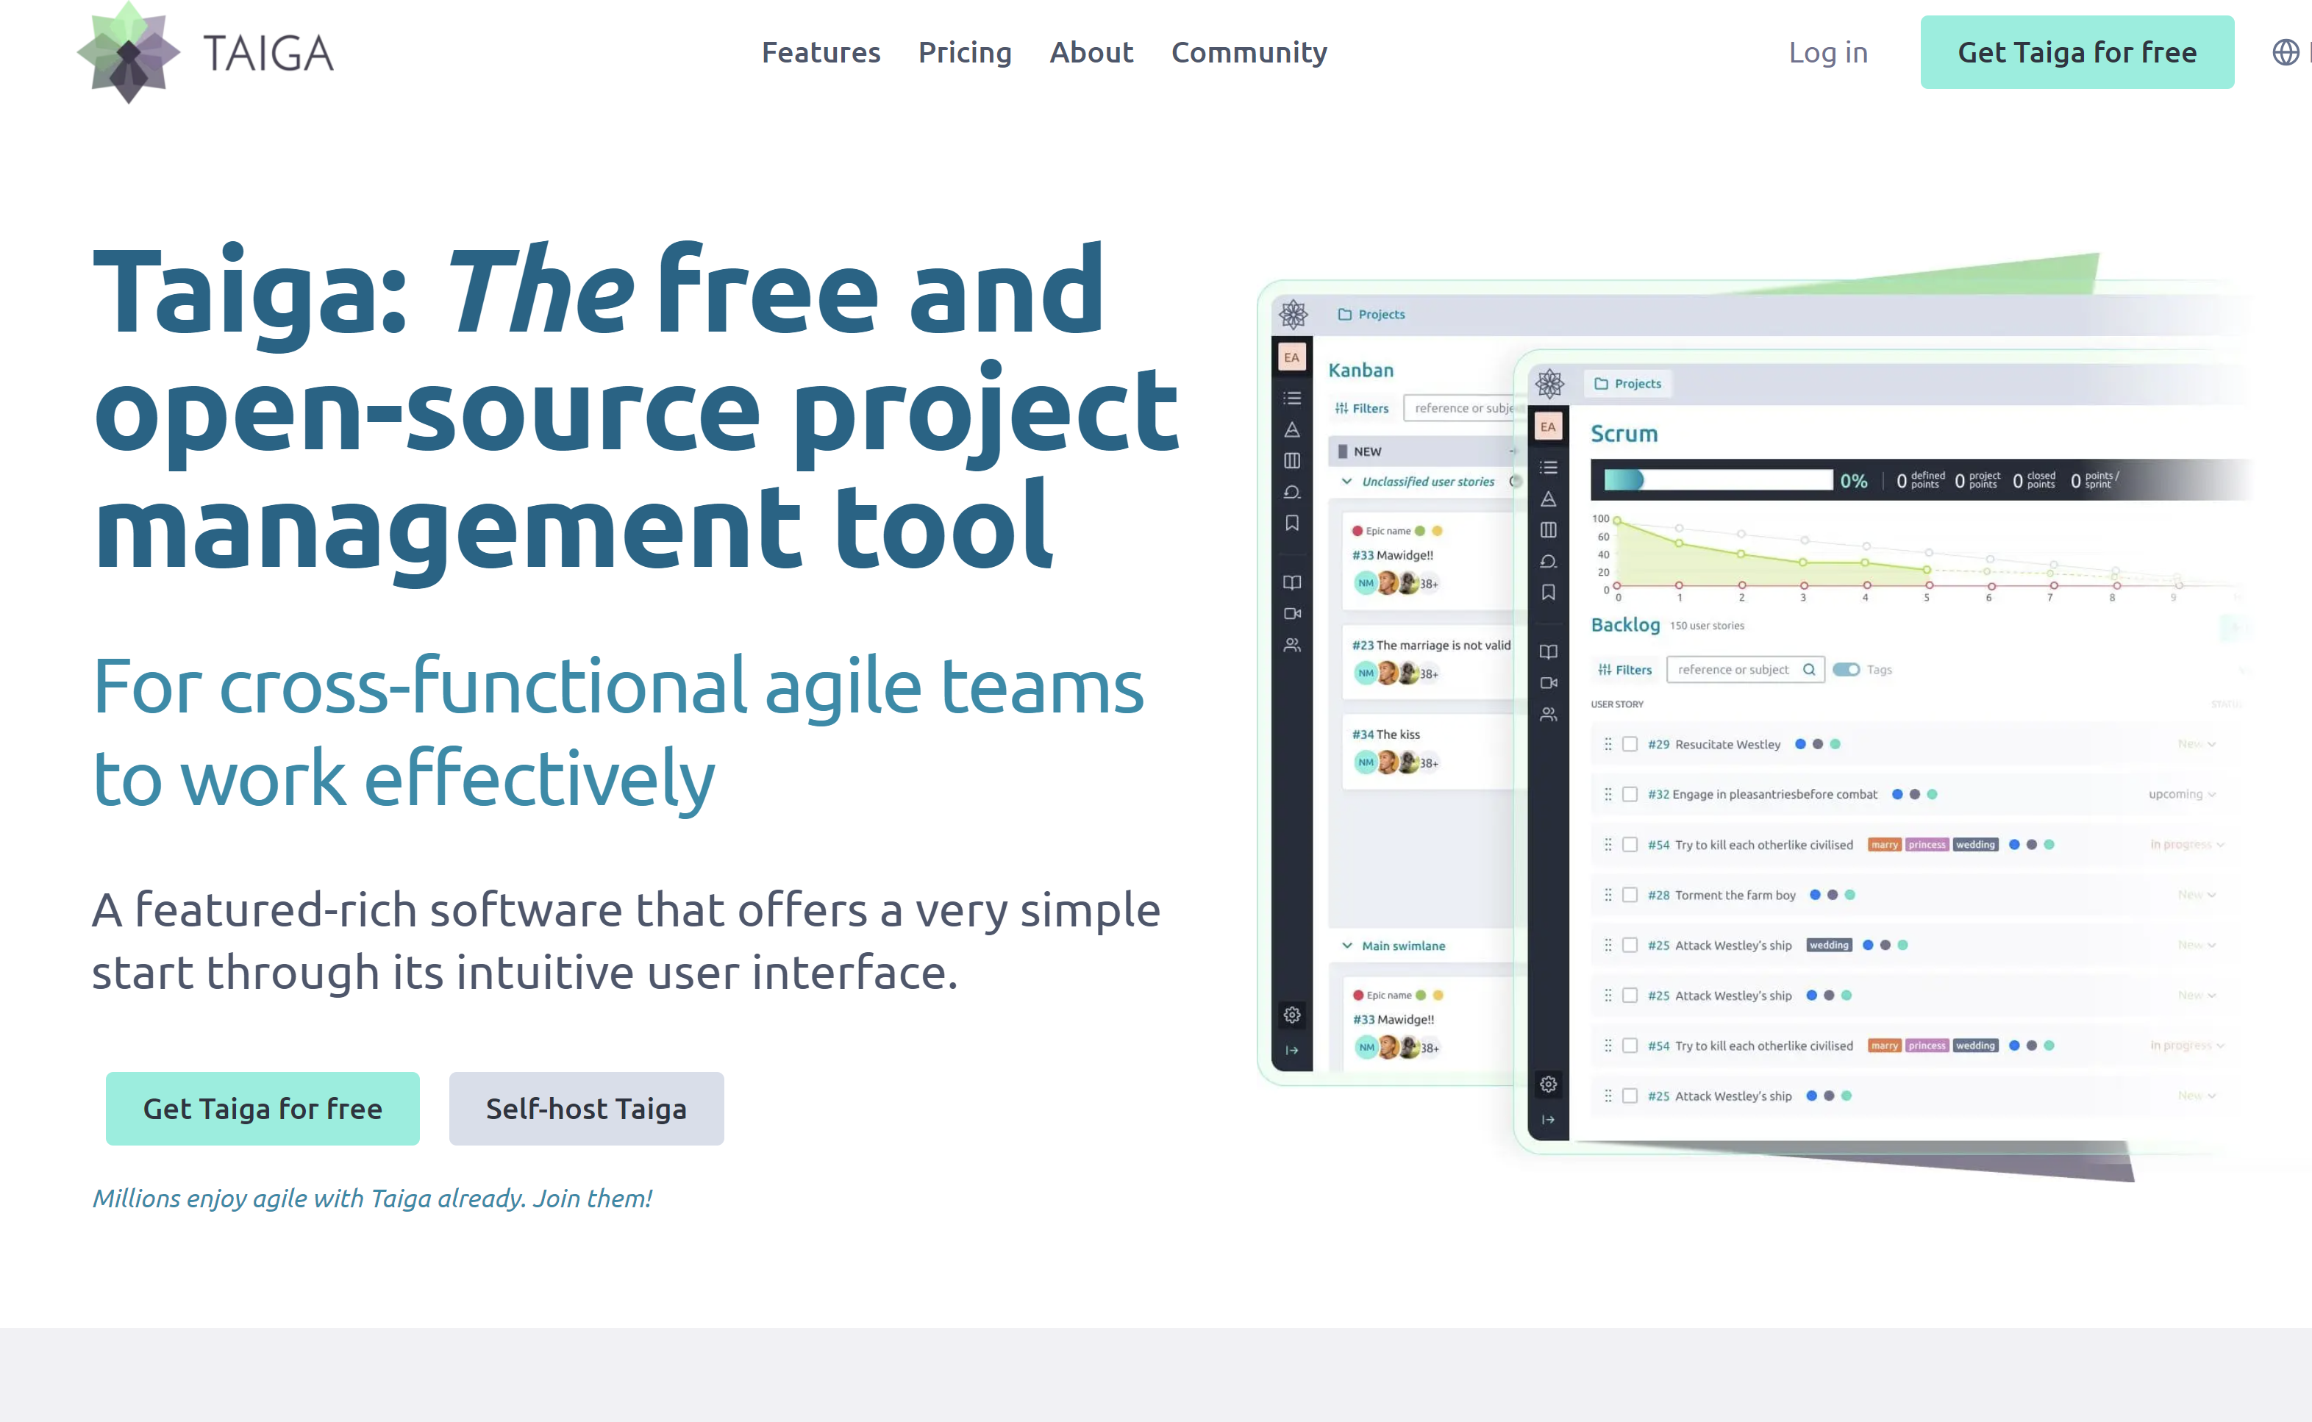Click 'Get Taiga for free' below the hero text
Viewport: 2312px width, 1422px height.
(x=263, y=1109)
